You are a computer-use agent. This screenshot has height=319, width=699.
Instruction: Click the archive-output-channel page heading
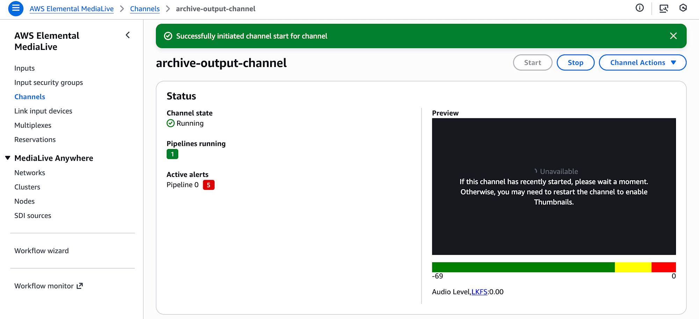tap(221, 63)
